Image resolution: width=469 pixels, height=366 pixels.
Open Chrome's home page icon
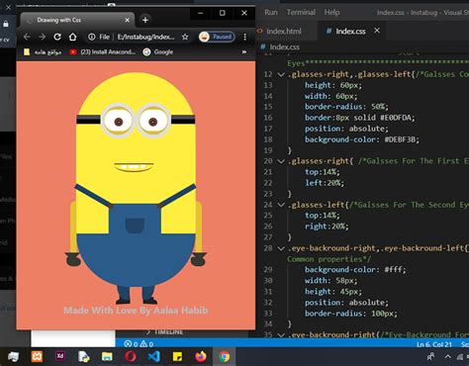[x=72, y=37]
